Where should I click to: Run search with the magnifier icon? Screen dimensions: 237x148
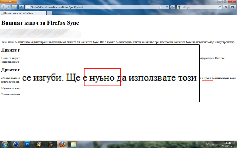pyautogui.click(x=220, y=7)
